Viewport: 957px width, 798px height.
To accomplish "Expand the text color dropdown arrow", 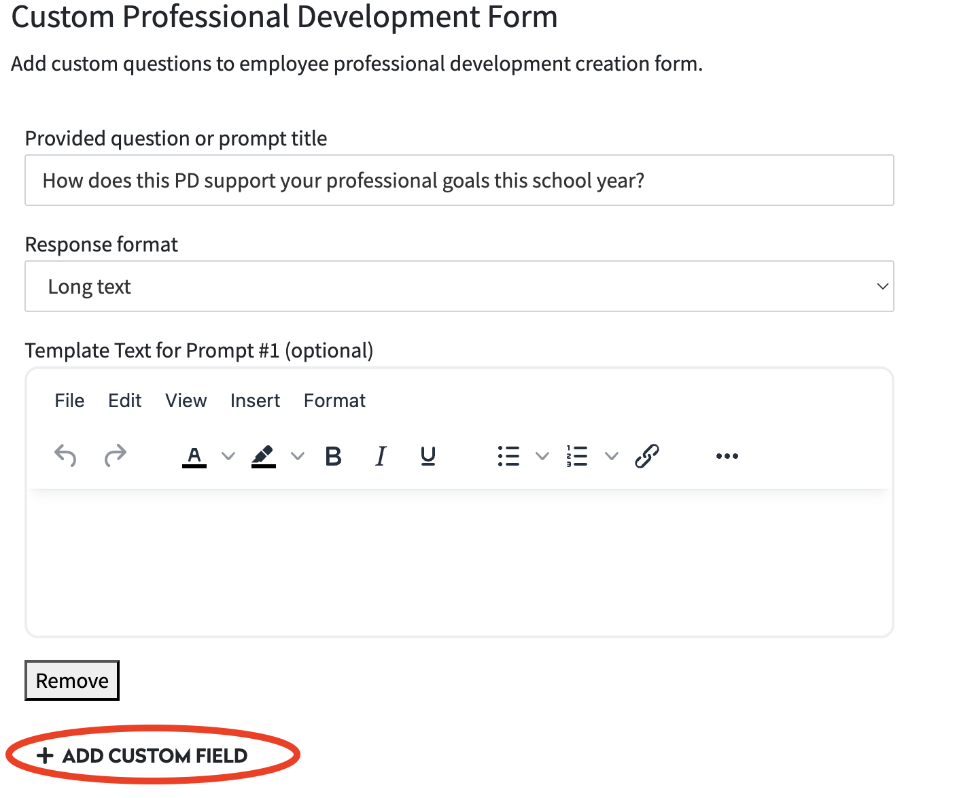I will click(228, 456).
